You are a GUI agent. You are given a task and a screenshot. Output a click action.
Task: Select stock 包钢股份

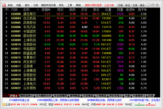tap(30, 44)
